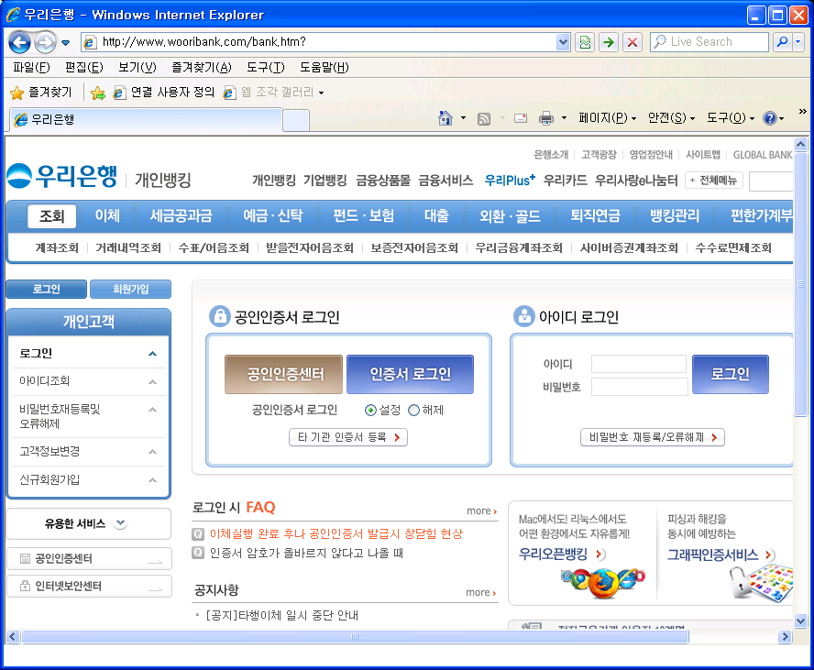Click the Home page house icon
The height and width of the screenshot is (670, 814).
445,118
